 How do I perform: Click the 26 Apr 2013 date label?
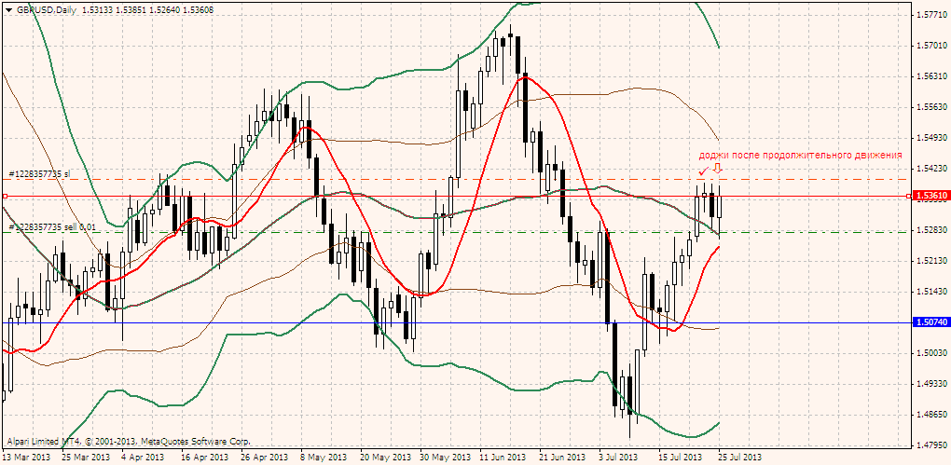coord(263,457)
